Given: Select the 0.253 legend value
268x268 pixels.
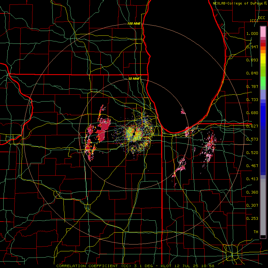Looking at the screenshot, I should pos(252,219).
